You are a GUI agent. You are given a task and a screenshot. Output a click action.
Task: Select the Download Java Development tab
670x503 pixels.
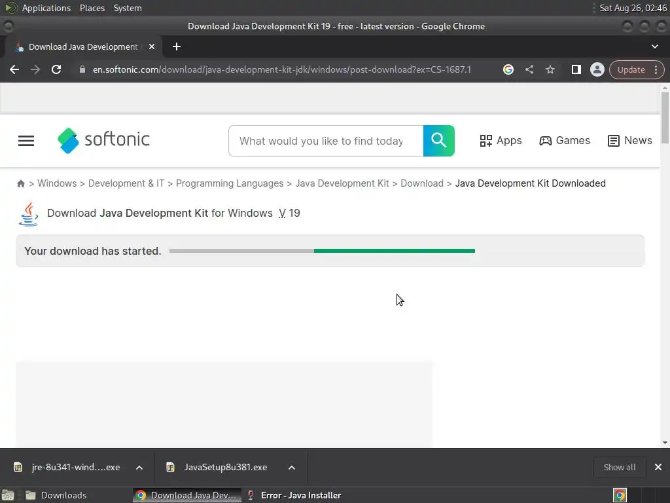click(x=83, y=47)
